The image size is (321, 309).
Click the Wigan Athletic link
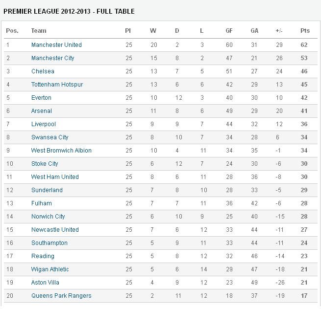[x=50, y=269]
